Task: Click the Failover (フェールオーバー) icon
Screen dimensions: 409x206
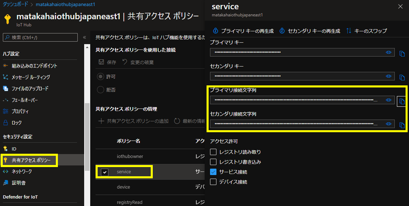Action: click(5, 100)
